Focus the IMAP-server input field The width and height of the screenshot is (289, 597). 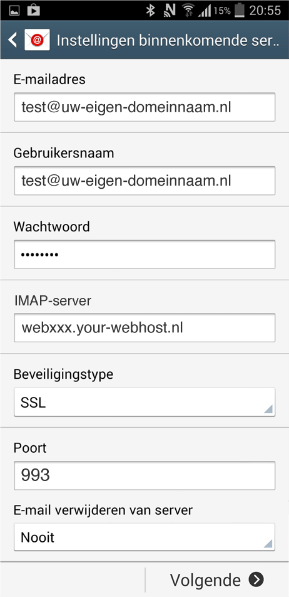coord(144,328)
